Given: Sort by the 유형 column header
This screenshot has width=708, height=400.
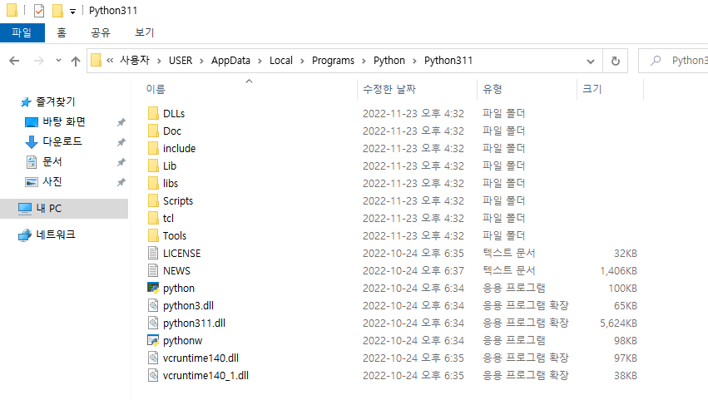Looking at the screenshot, I should [493, 89].
